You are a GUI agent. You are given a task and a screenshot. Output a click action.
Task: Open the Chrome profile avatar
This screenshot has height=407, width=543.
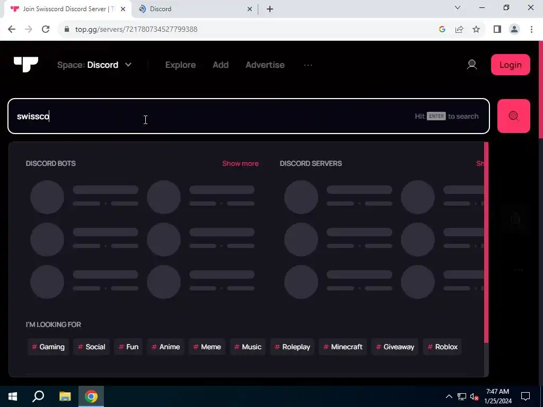coord(514,30)
